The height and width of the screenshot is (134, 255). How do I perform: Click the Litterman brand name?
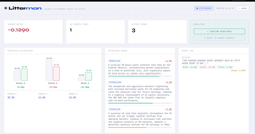coord(25,8)
